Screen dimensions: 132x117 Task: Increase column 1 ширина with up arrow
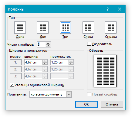45,61
